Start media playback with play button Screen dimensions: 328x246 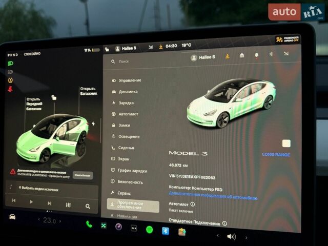(31, 201)
